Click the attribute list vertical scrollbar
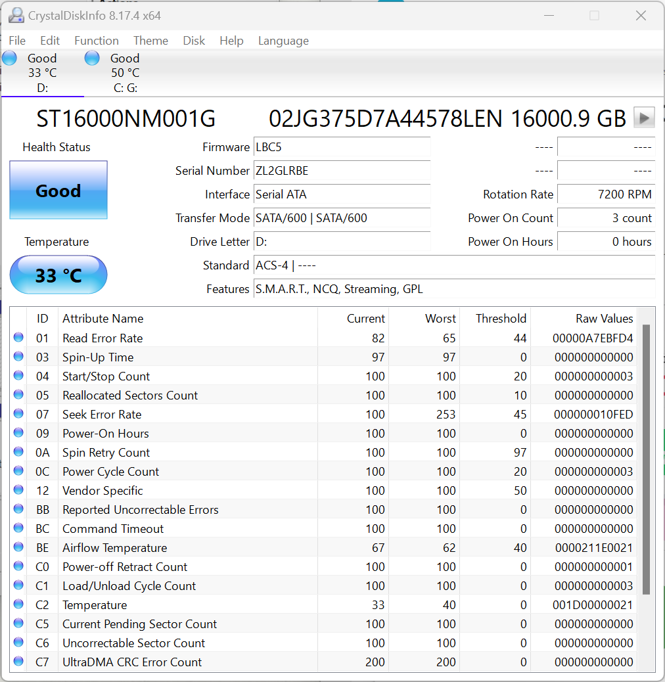 [x=646, y=459]
